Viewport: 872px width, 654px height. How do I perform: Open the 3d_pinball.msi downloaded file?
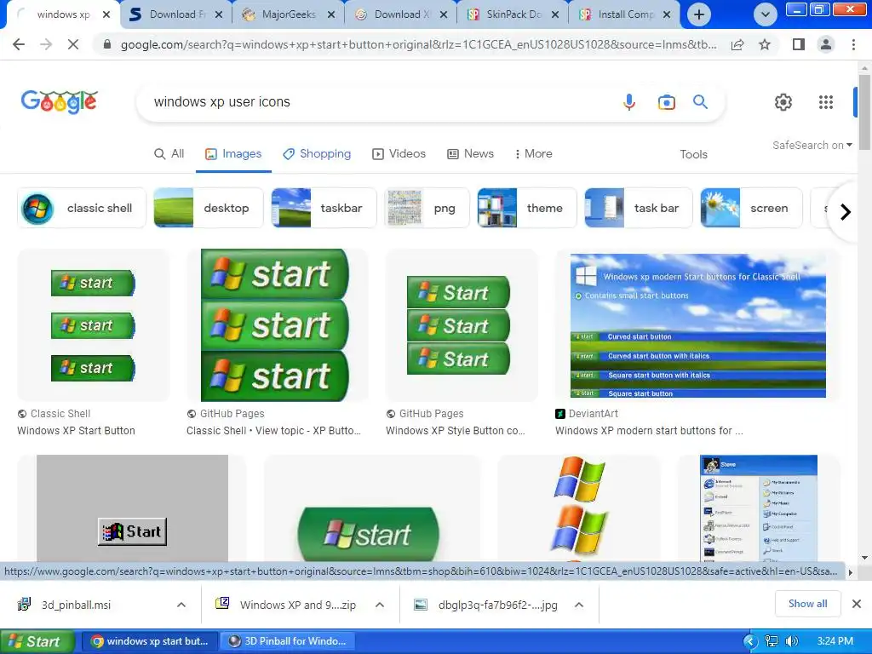click(x=76, y=605)
